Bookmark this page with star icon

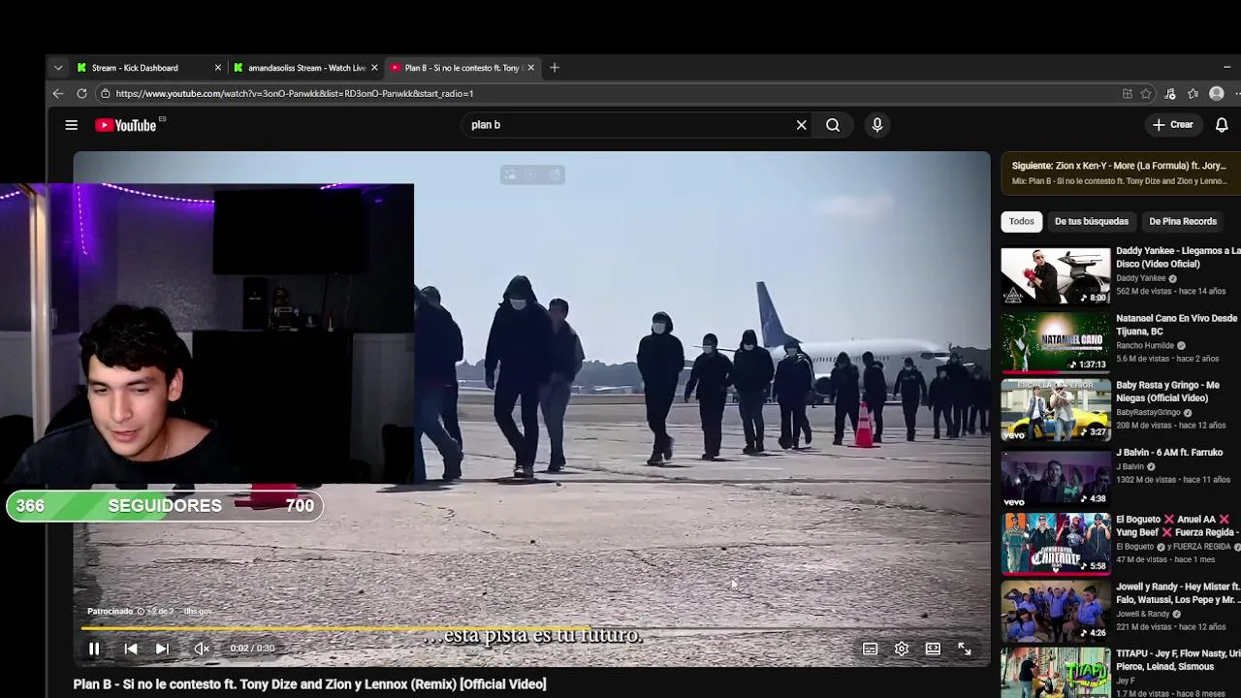click(x=1146, y=94)
